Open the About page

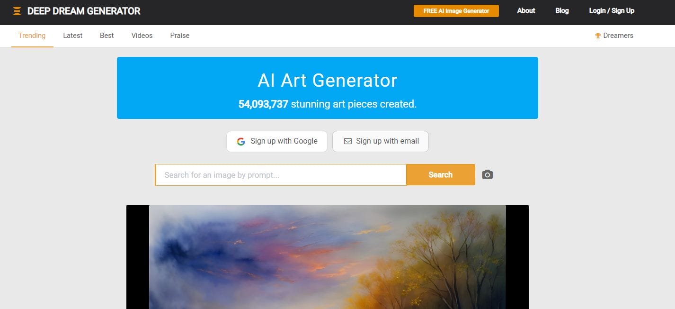(x=526, y=10)
